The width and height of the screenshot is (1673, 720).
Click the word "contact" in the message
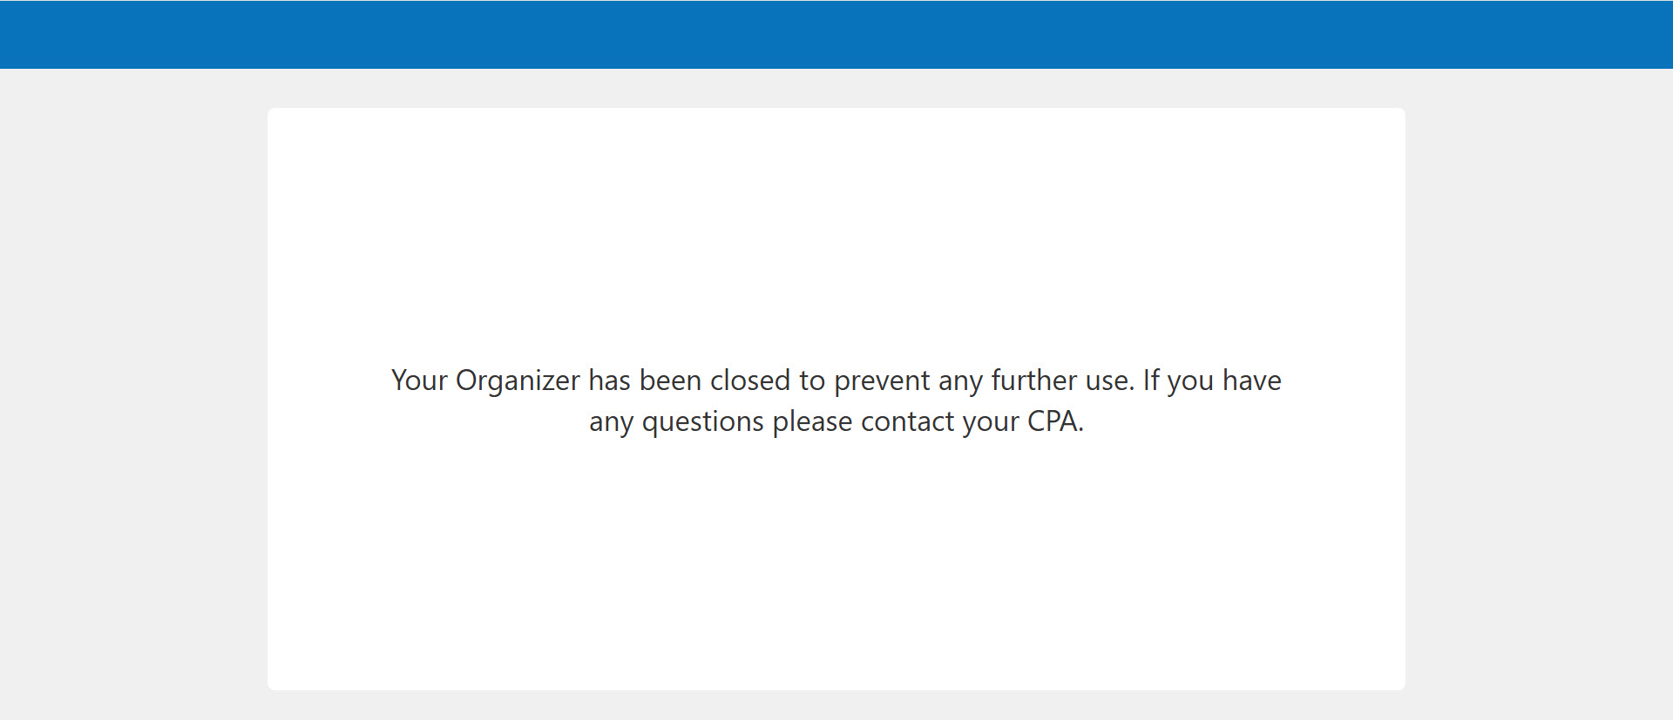tap(908, 421)
